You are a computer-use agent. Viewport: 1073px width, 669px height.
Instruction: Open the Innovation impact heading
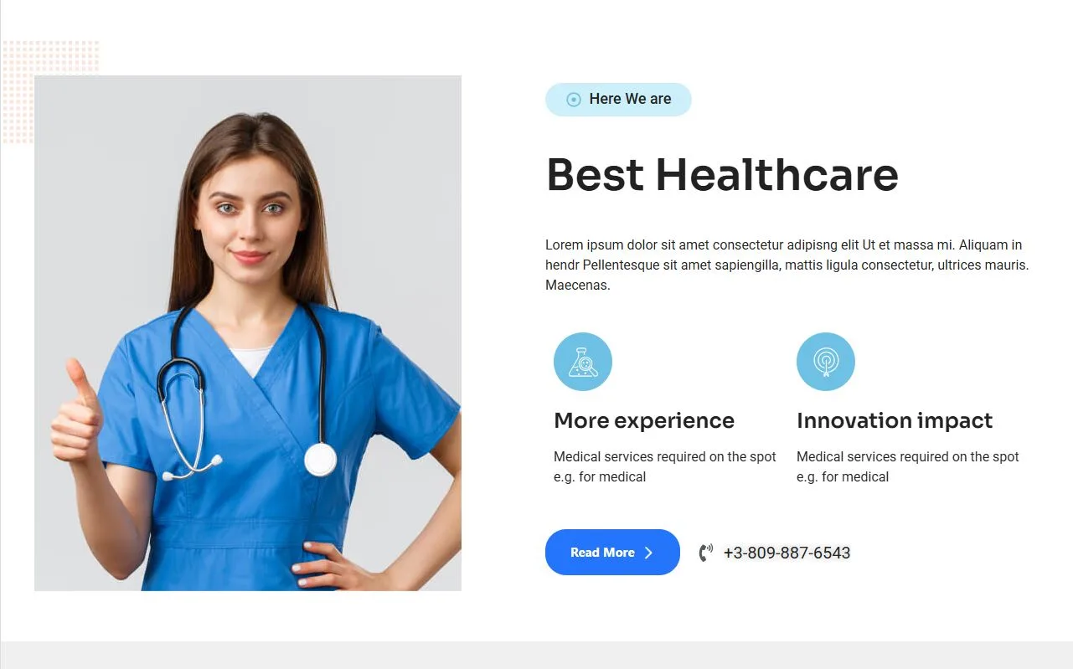click(895, 420)
